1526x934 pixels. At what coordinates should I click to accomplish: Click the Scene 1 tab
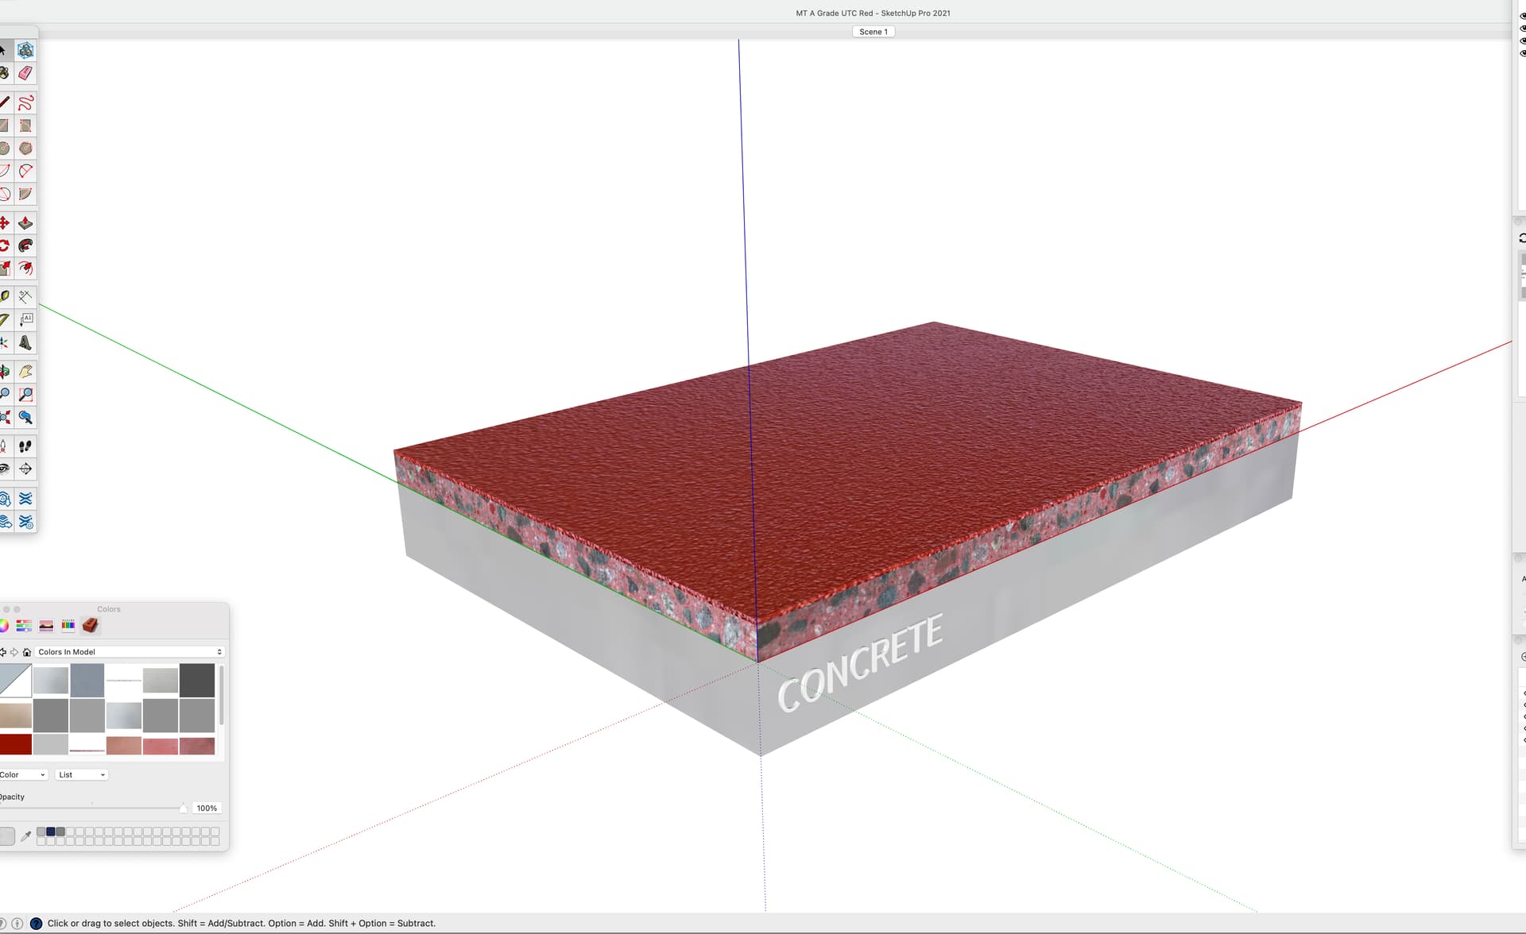[873, 32]
